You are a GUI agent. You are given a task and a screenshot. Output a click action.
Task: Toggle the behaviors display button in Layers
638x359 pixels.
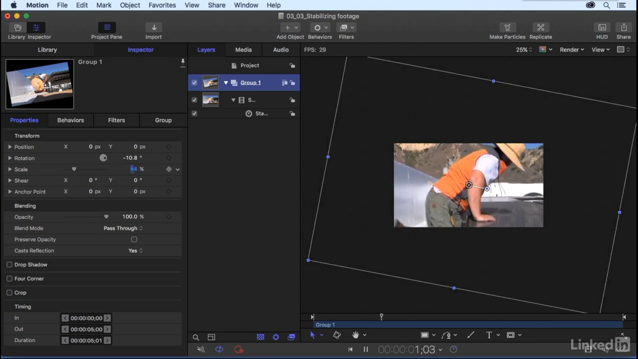[276, 337]
